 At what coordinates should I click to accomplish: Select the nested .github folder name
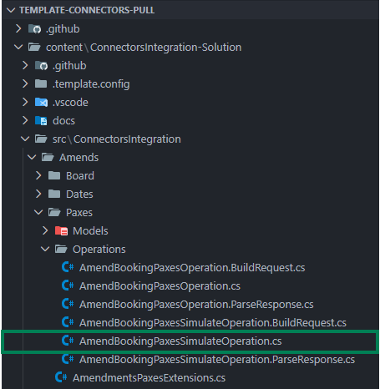tap(69, 66)
